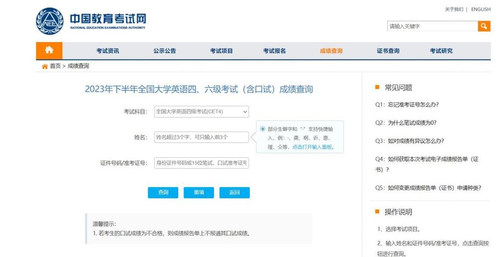Viewport: 502px width, 257px height.
Task: Open the ENGLISH language link
Action: click(480, 9)
